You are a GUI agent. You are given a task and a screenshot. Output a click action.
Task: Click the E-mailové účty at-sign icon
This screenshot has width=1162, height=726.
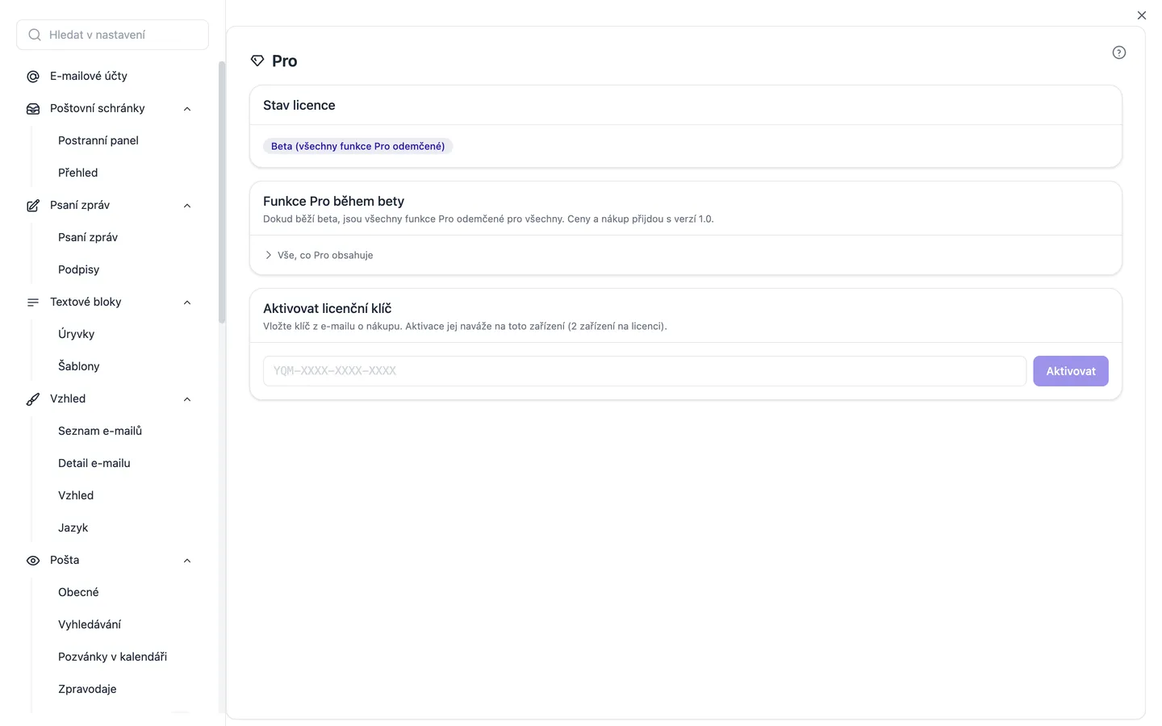[x=33, y=77]
